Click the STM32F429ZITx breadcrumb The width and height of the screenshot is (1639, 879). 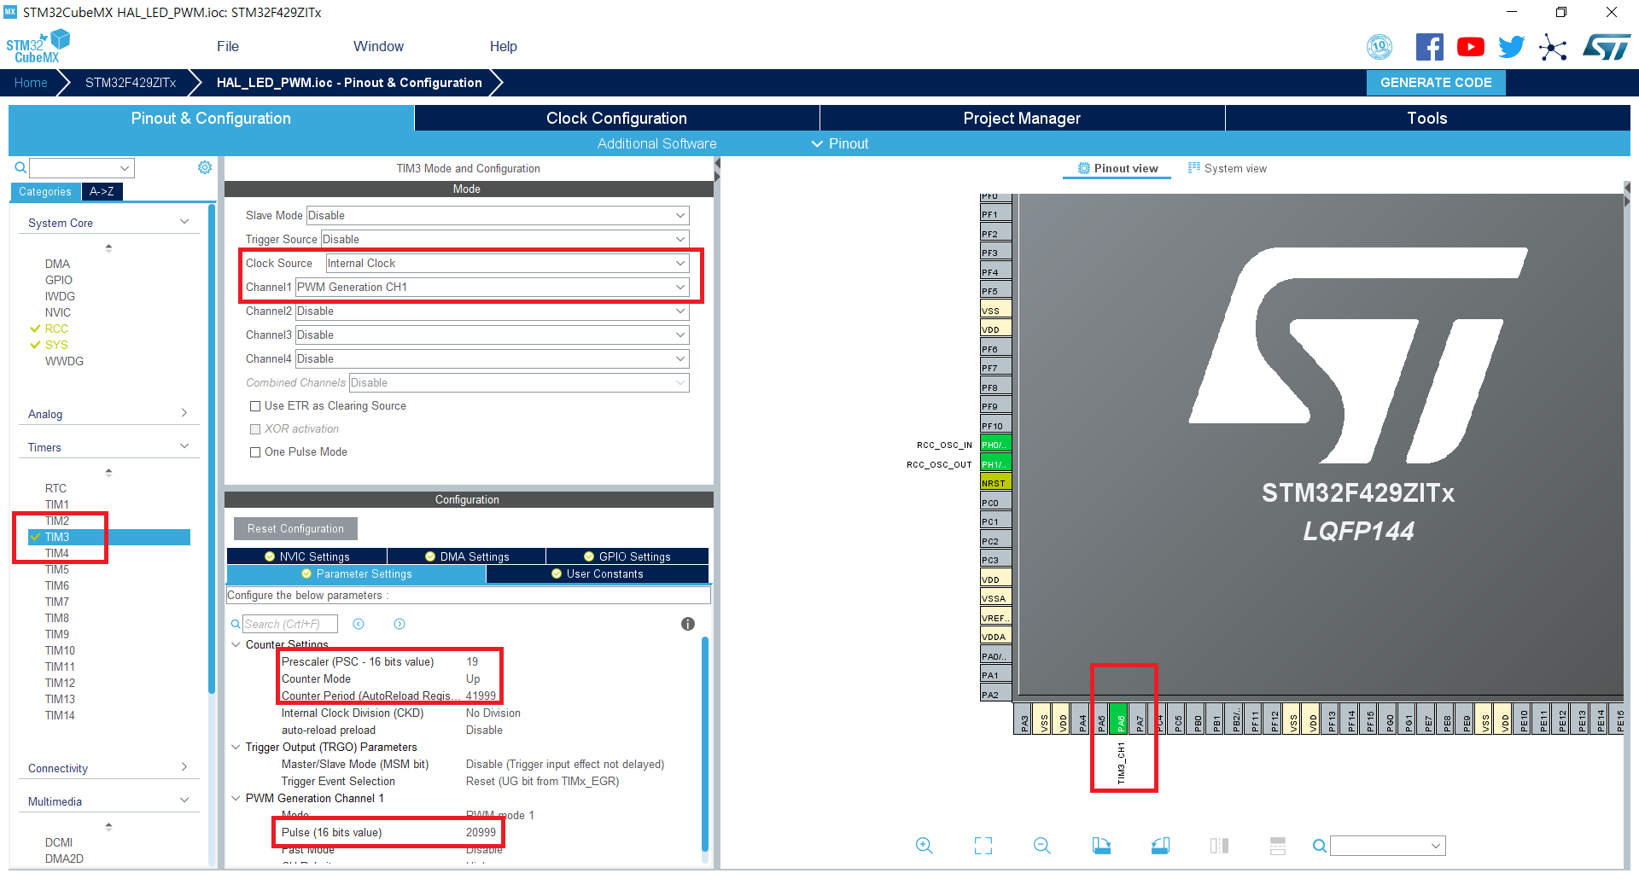tap(131, 83)
